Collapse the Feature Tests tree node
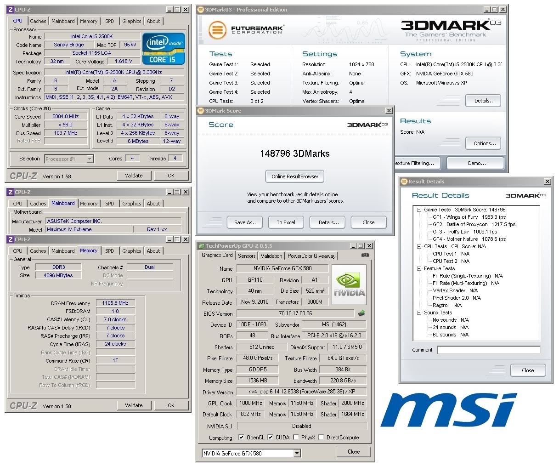This screenshot has width=559, height=472. pos(419,268)
